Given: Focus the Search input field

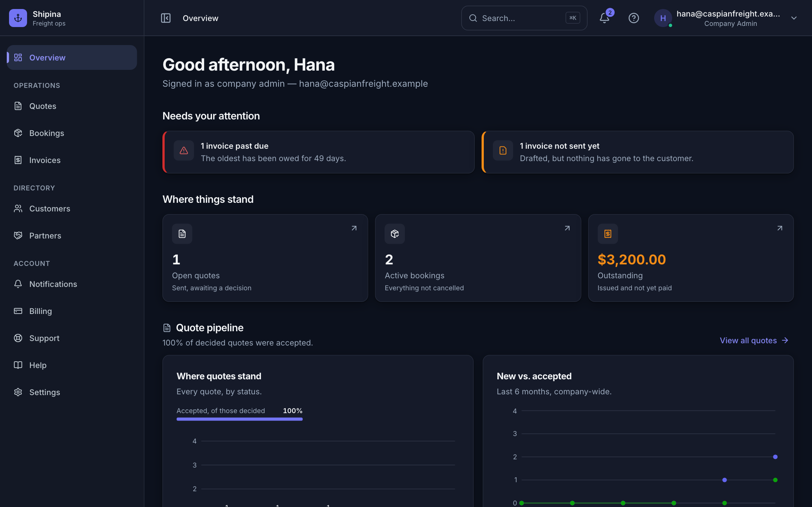Looking at the screenshot, I should tap(524, 18).
